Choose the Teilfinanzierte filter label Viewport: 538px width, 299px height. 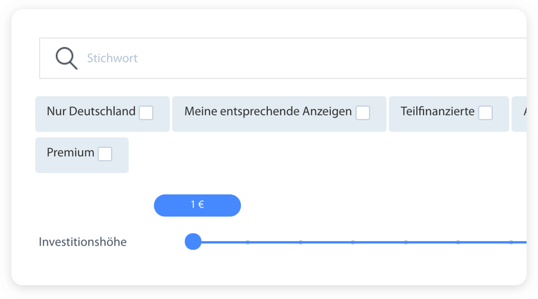[x=437, y=111]
